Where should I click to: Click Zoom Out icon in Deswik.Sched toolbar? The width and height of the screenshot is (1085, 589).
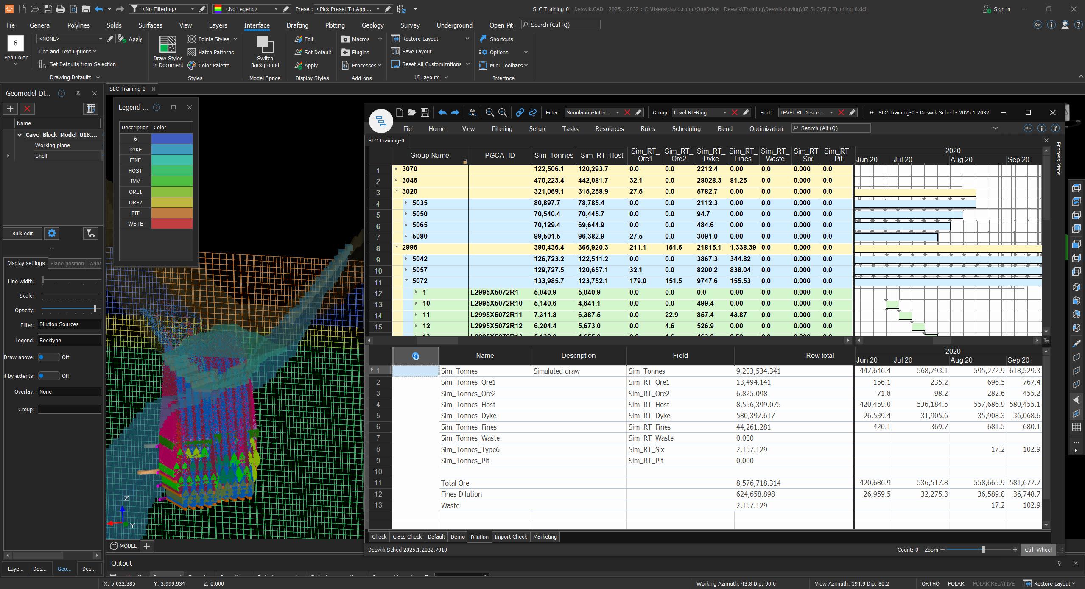coord(503,112)
